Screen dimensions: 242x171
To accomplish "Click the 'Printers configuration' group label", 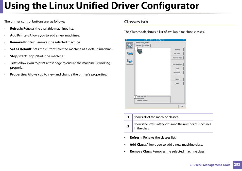I will coord(143,43).
